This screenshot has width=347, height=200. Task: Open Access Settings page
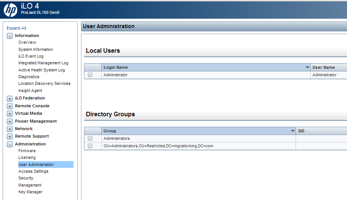tap(33, 171)
